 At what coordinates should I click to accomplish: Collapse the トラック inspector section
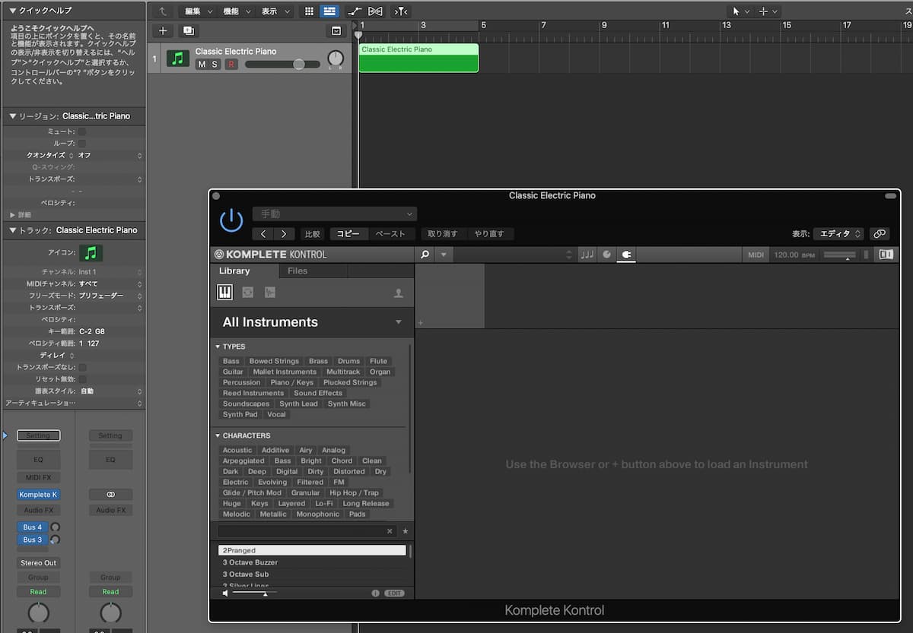[x=12, y=230]
